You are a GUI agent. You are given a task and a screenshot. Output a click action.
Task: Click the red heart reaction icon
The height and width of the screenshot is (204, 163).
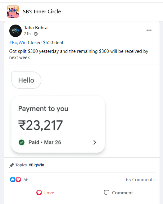click(18, 179)
